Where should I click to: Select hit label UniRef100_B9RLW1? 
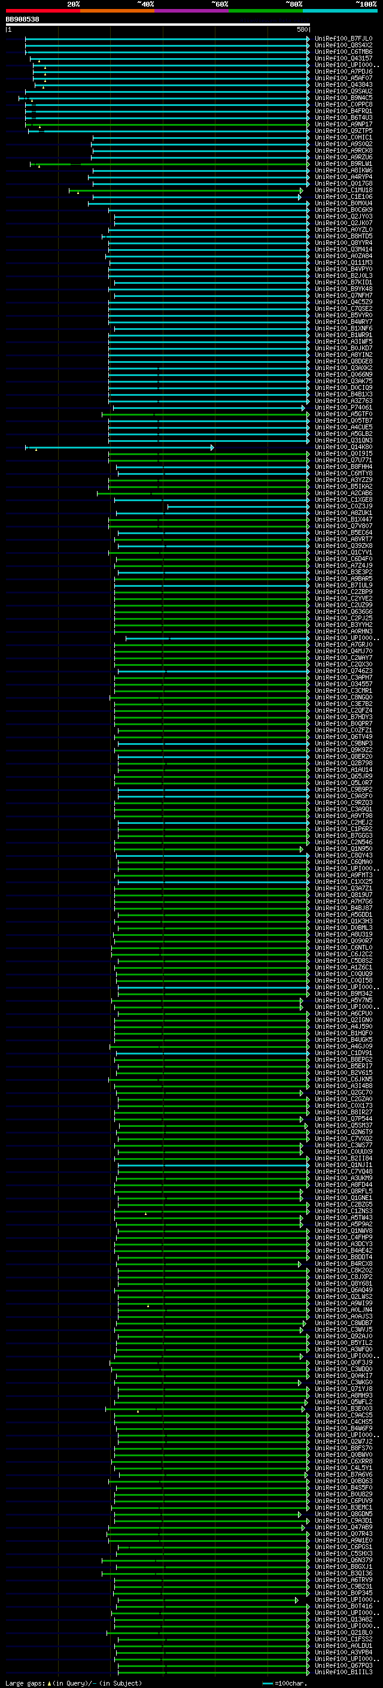click(343, 164)
